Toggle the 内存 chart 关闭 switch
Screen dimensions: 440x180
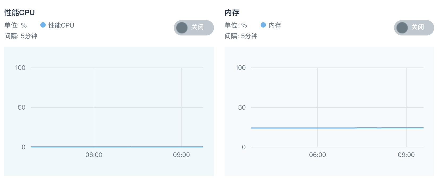(414, 28)
